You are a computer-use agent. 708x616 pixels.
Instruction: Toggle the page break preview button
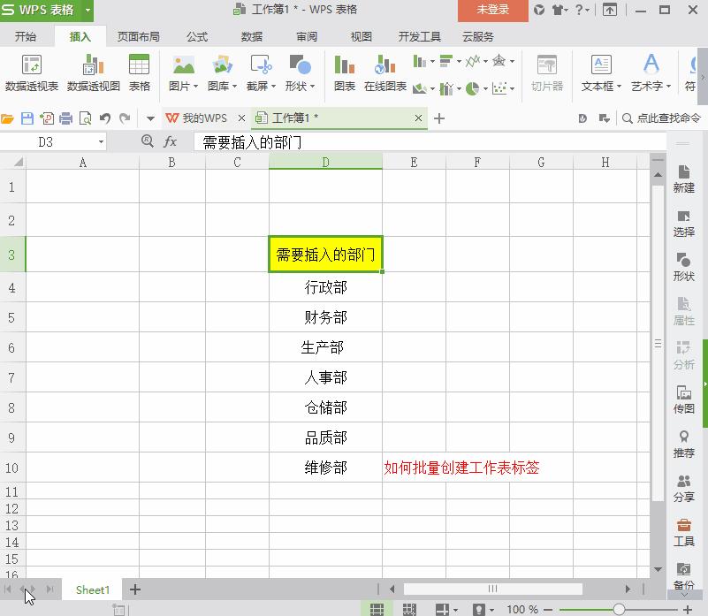point(409,610)
